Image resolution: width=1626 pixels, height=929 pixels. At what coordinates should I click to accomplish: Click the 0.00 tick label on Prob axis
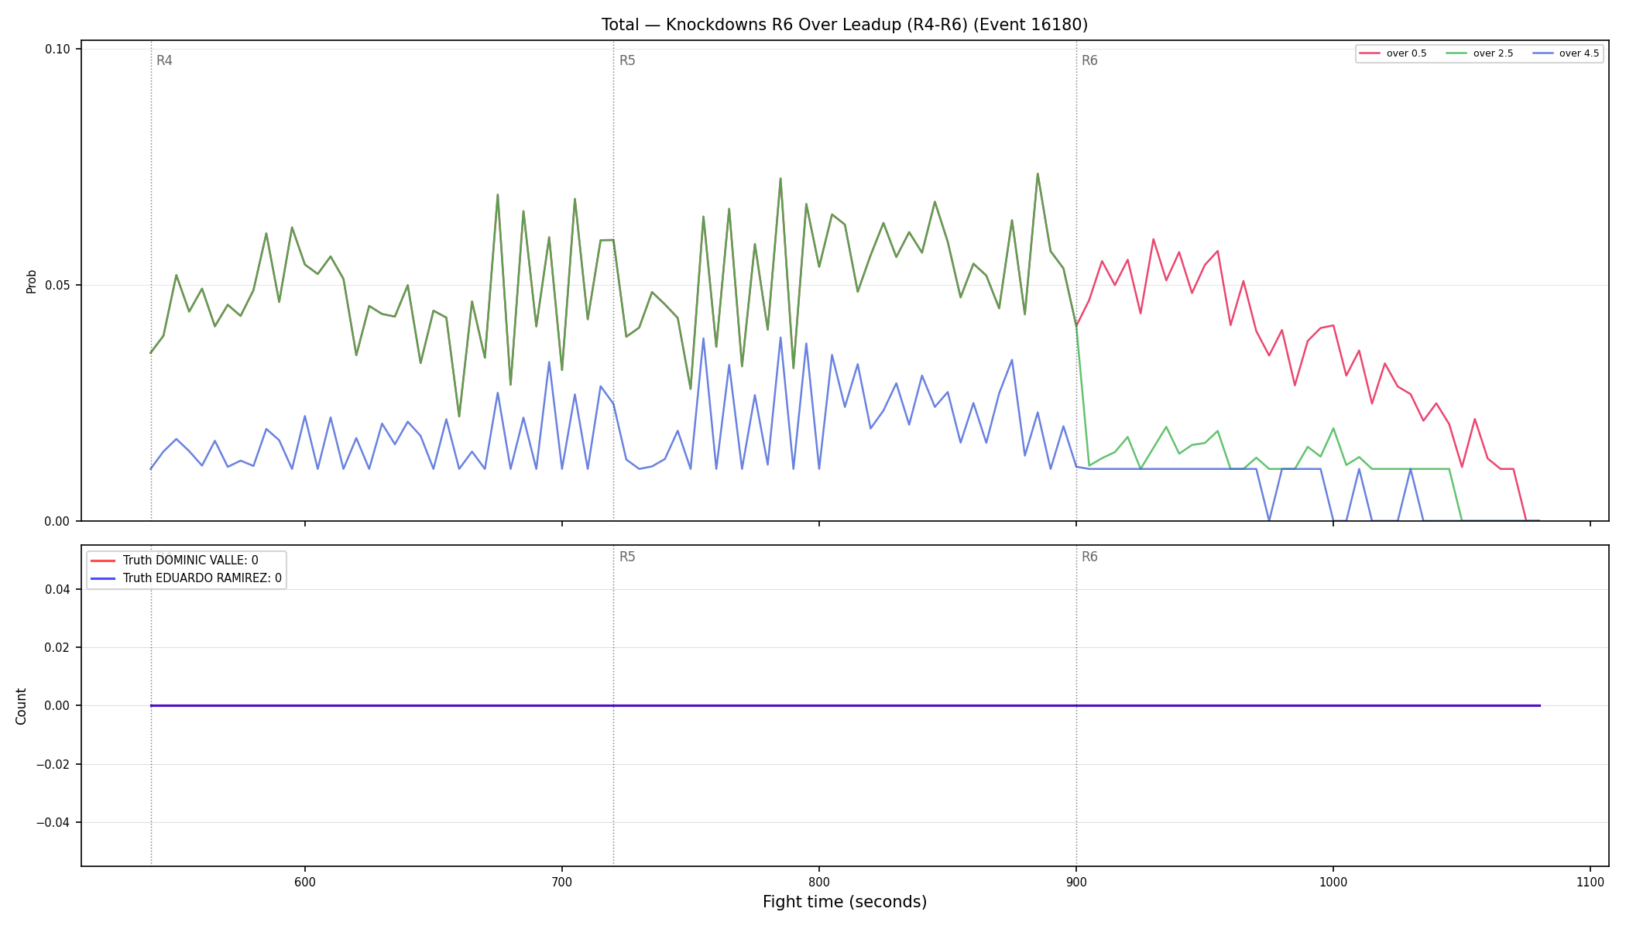[x=57, y=522]
